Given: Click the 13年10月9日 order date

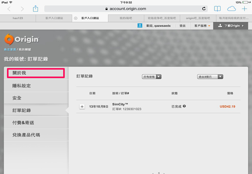Looking at the screenshot, I should click(x=99, y=107).
